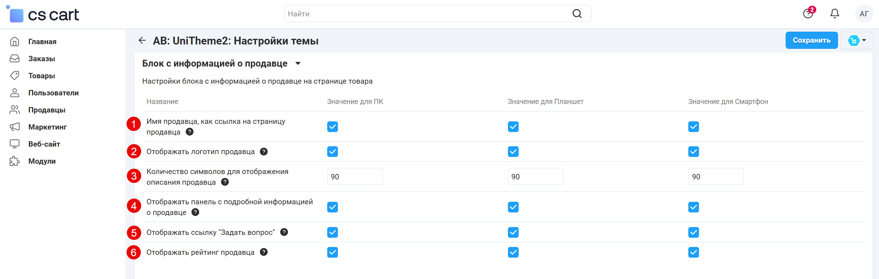This screenshot has height=279, width=879.
Task: Click the Сохранить button
Action: 811,41
